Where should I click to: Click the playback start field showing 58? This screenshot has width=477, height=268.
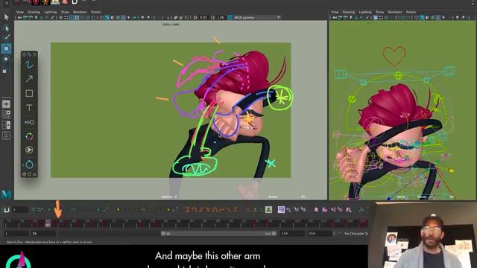pos(43,234)
